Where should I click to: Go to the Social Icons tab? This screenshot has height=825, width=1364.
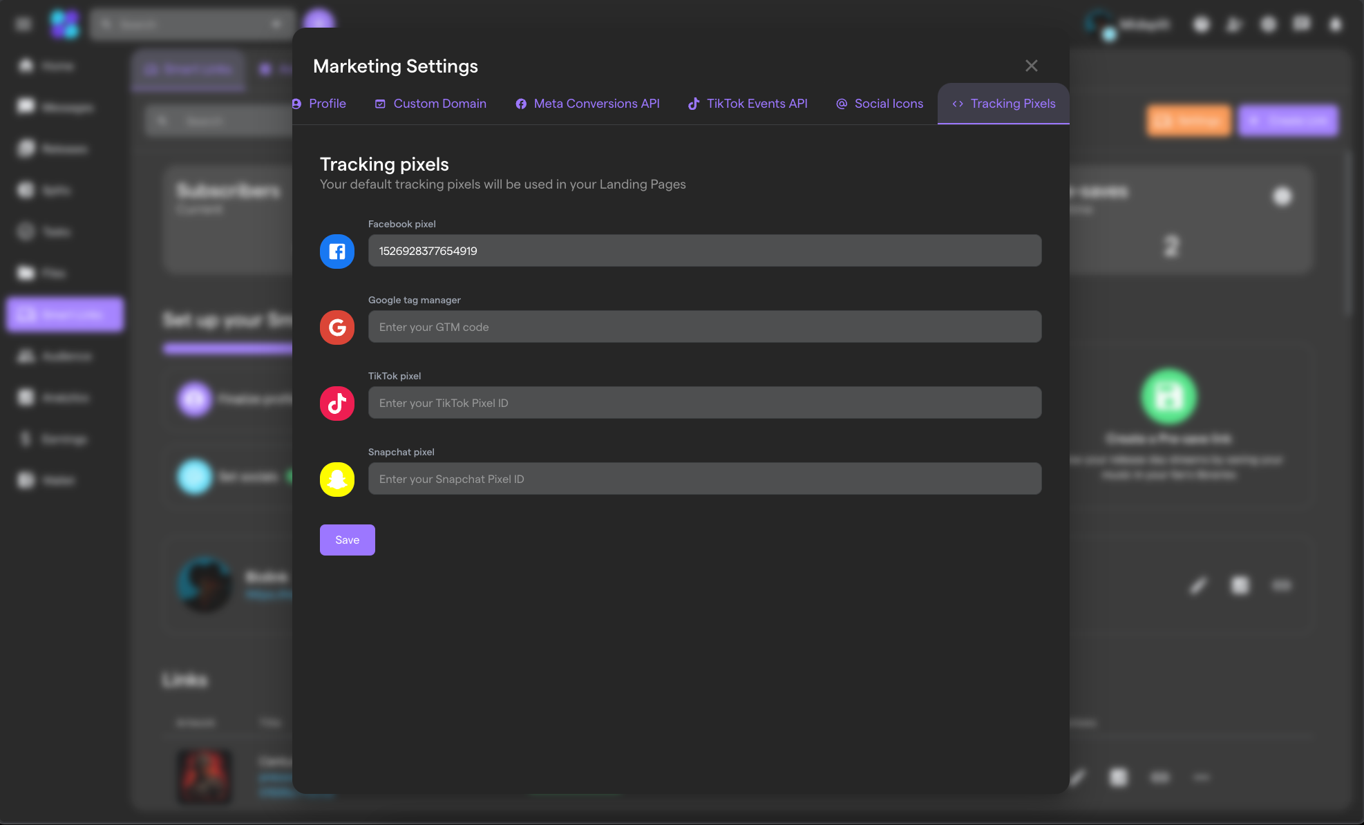point(880,104)
